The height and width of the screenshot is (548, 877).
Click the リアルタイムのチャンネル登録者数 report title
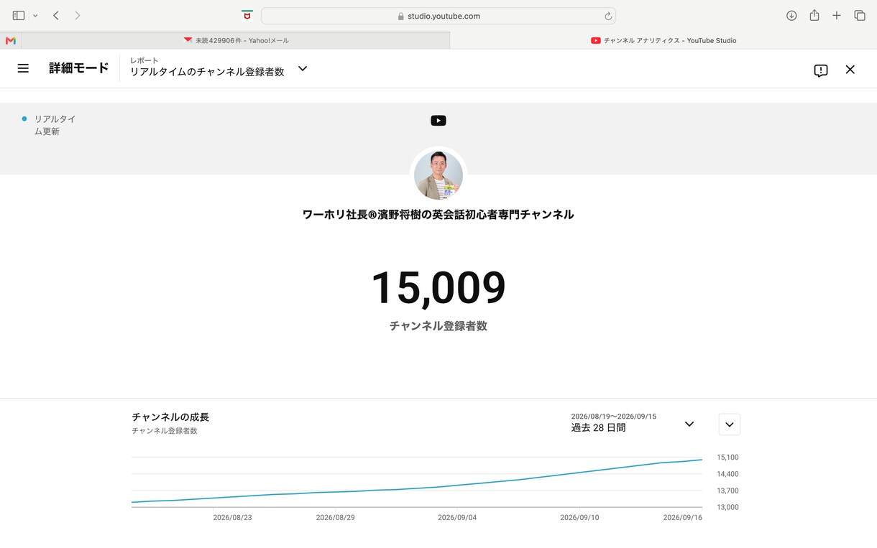[x=207, y=72]
